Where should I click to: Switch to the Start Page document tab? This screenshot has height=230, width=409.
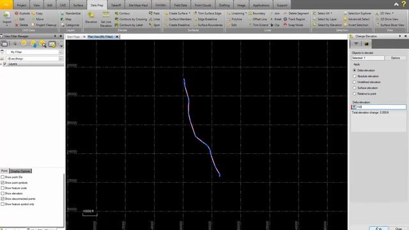tap(73, 37)
